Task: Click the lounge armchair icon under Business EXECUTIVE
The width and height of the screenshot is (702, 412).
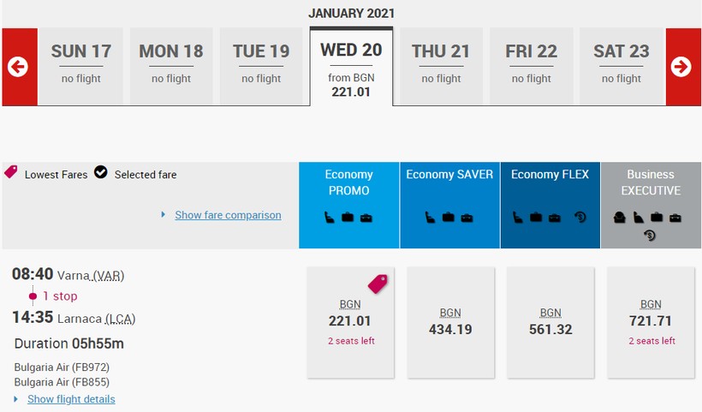Action: click(618, 218)
